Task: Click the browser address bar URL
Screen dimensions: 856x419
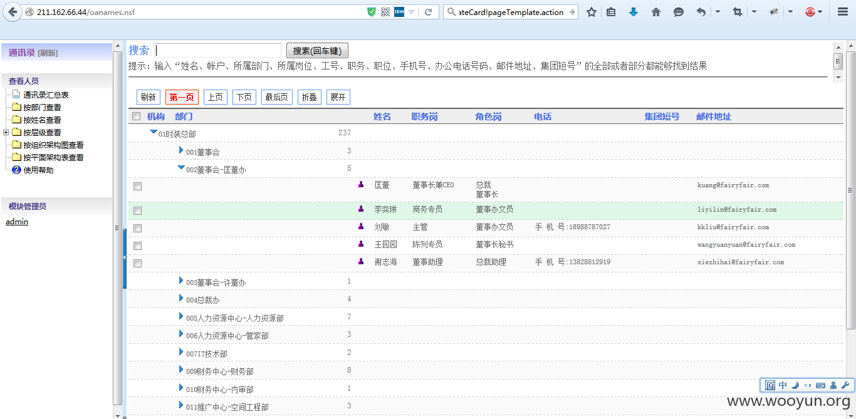Action: pyautogui.click(x=85, y=12)
